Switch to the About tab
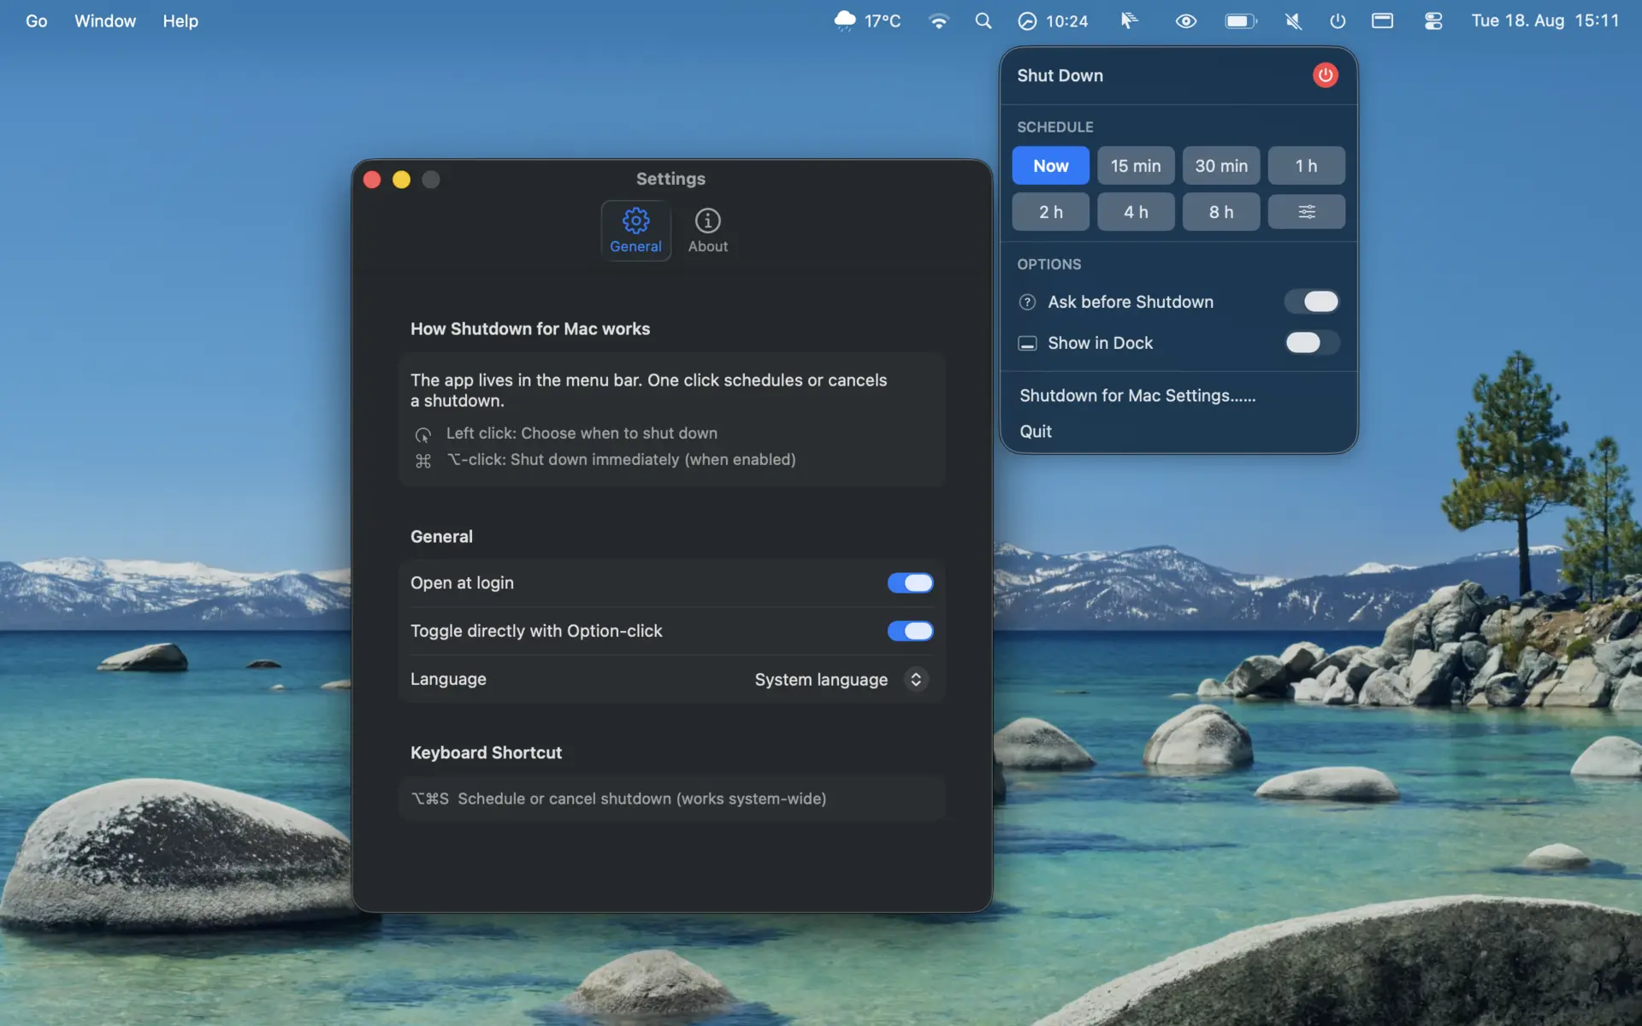This screenshot has width=1642, height=1026. tap(708, 231)
